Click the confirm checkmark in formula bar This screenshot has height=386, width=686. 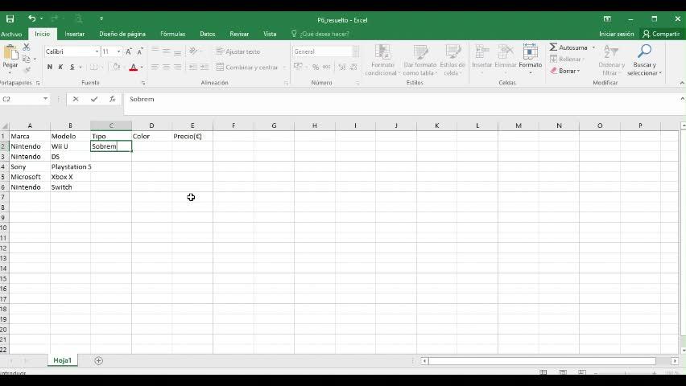[94, 99]
